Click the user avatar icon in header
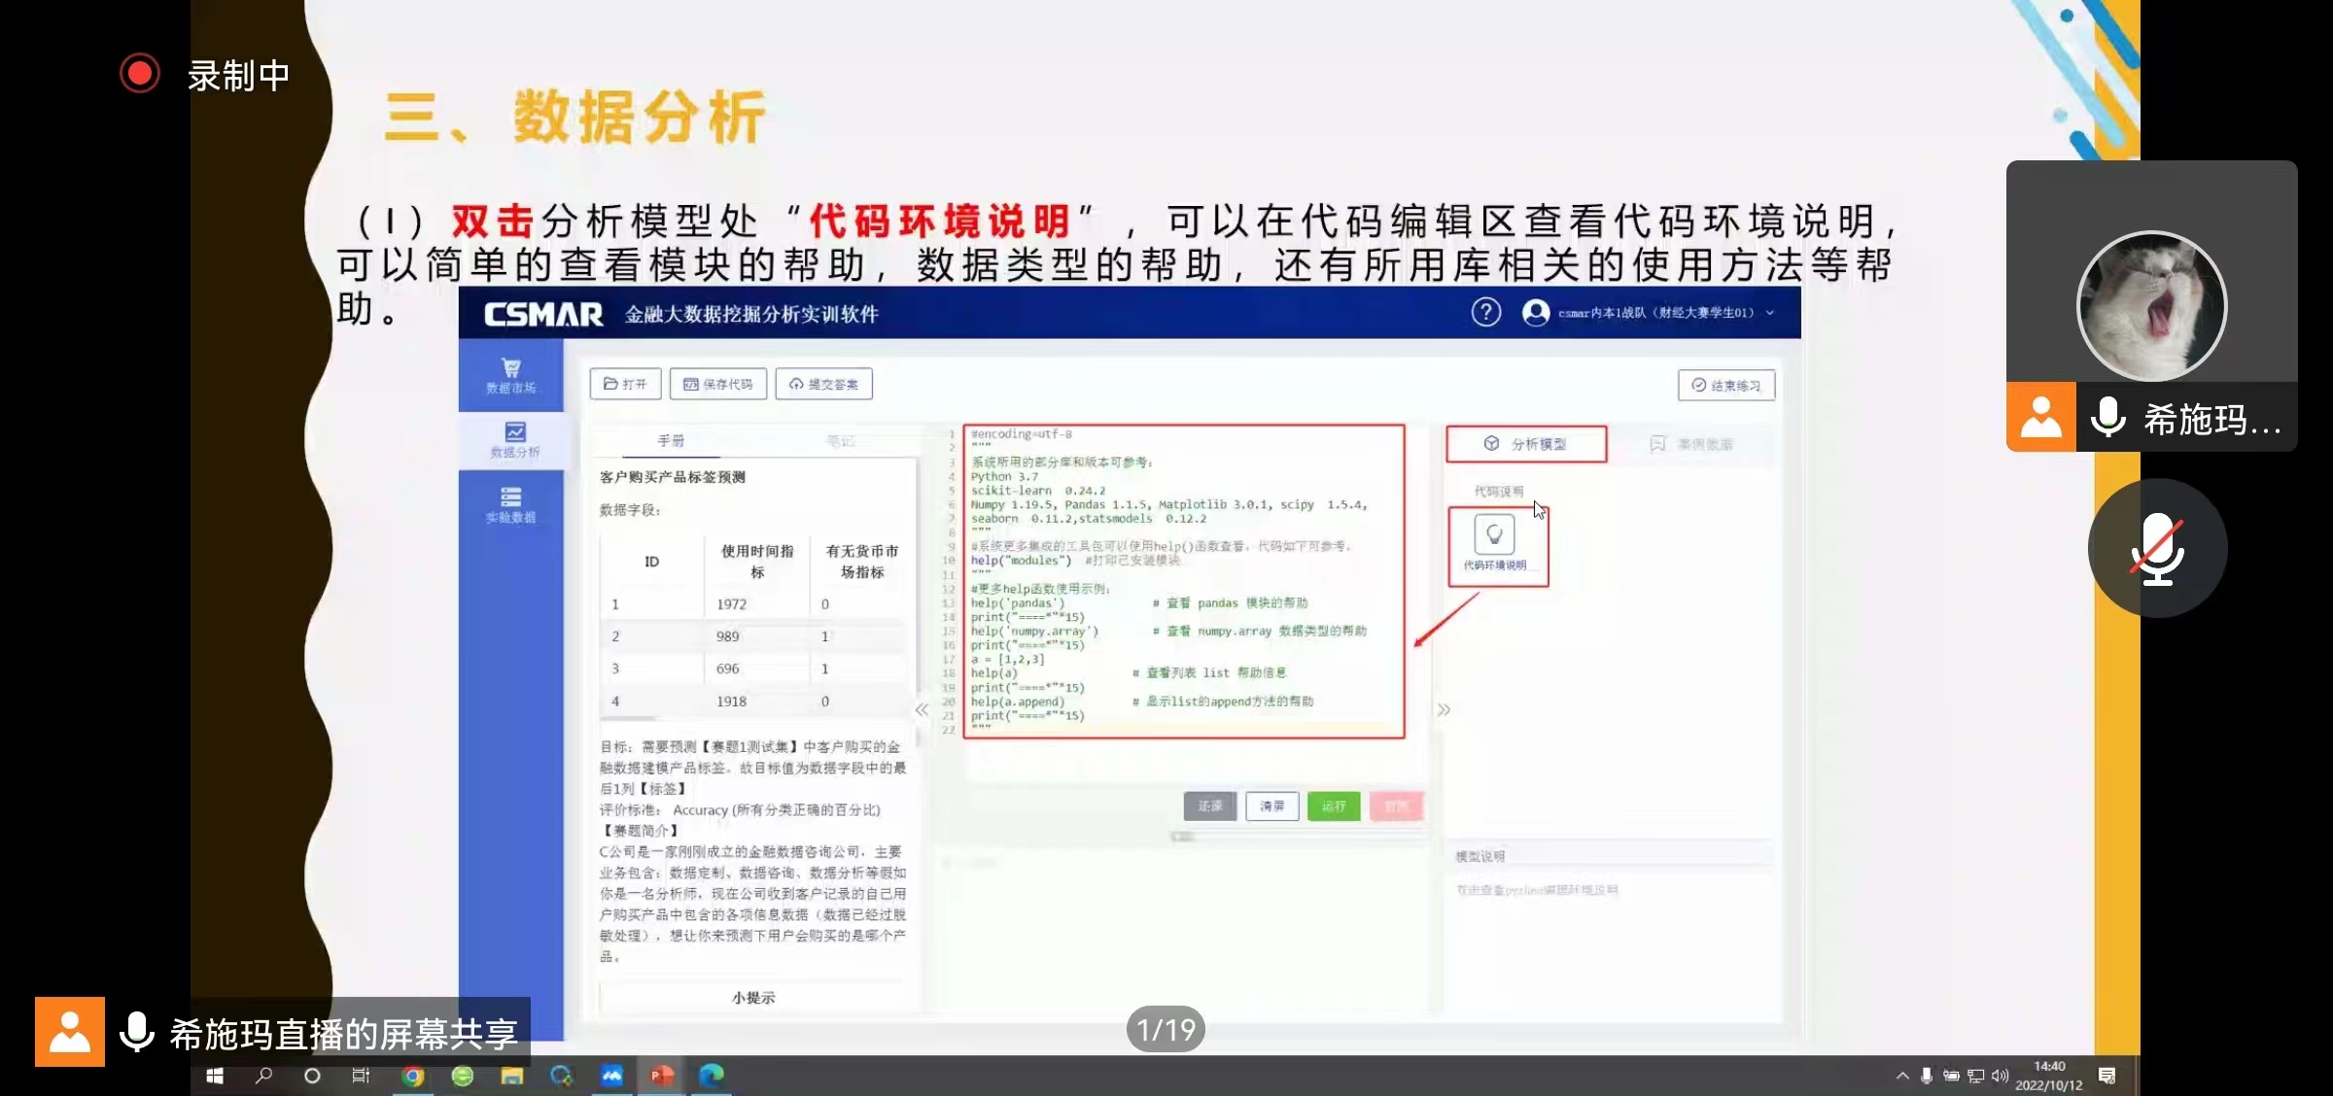This screenshot has height=1096, width=2333. tap(1536, 313)
